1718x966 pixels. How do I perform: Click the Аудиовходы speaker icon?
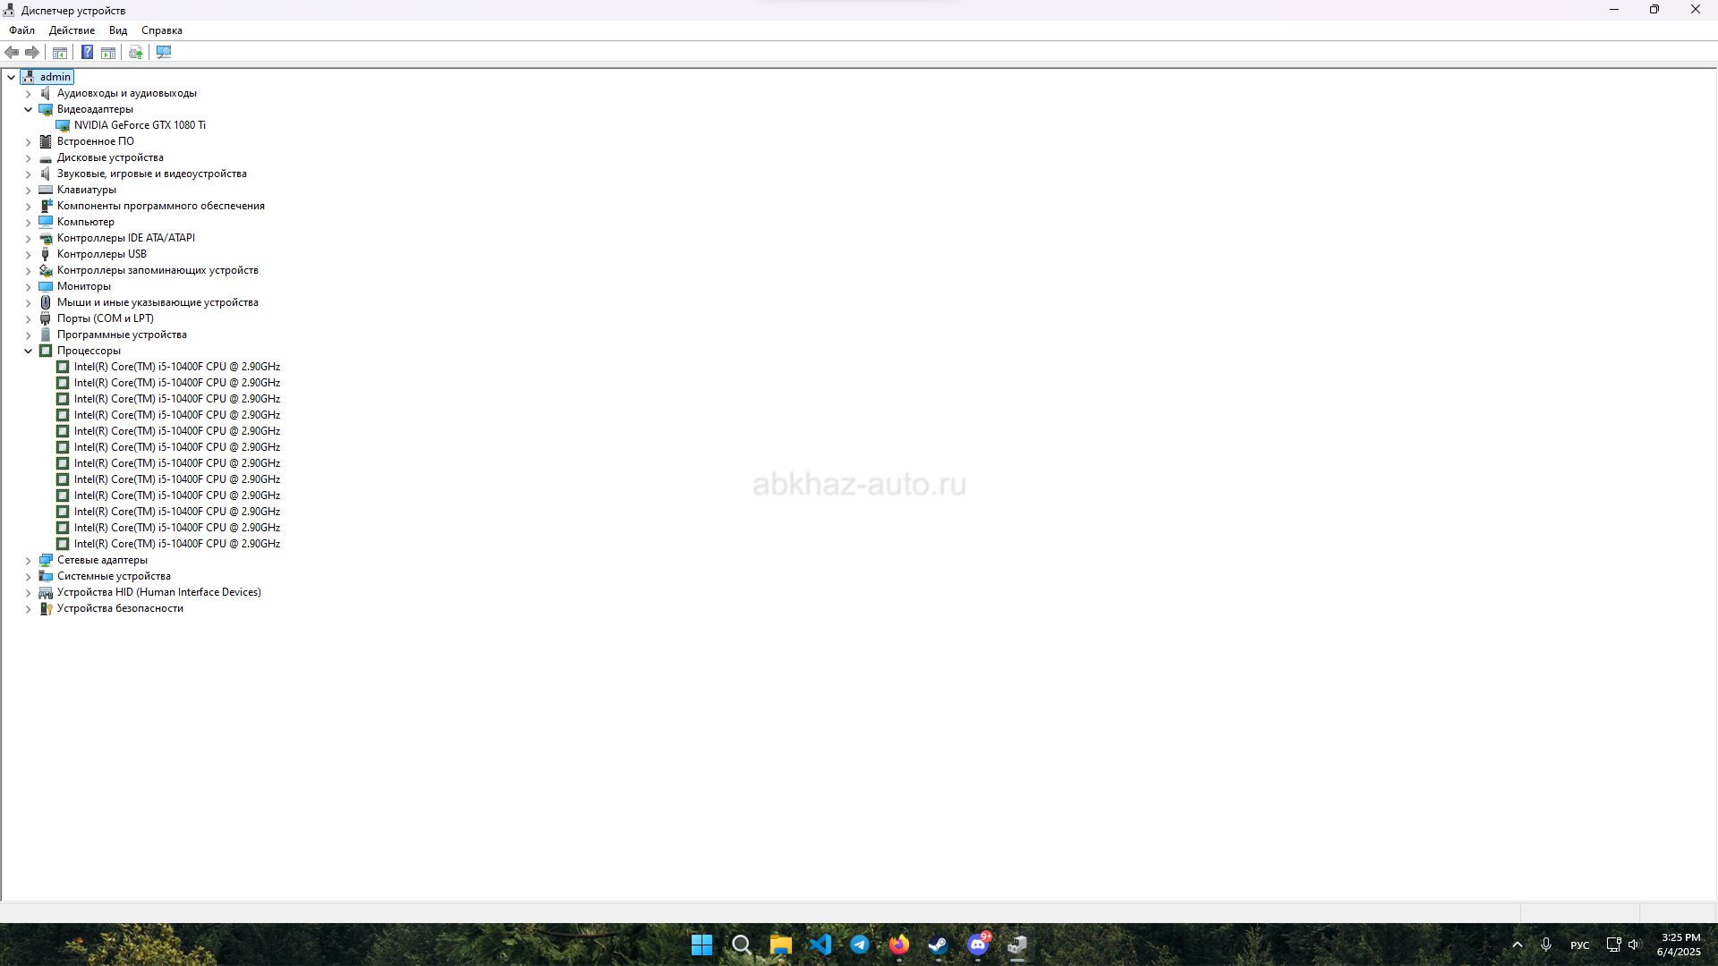(x=46, y=93)
